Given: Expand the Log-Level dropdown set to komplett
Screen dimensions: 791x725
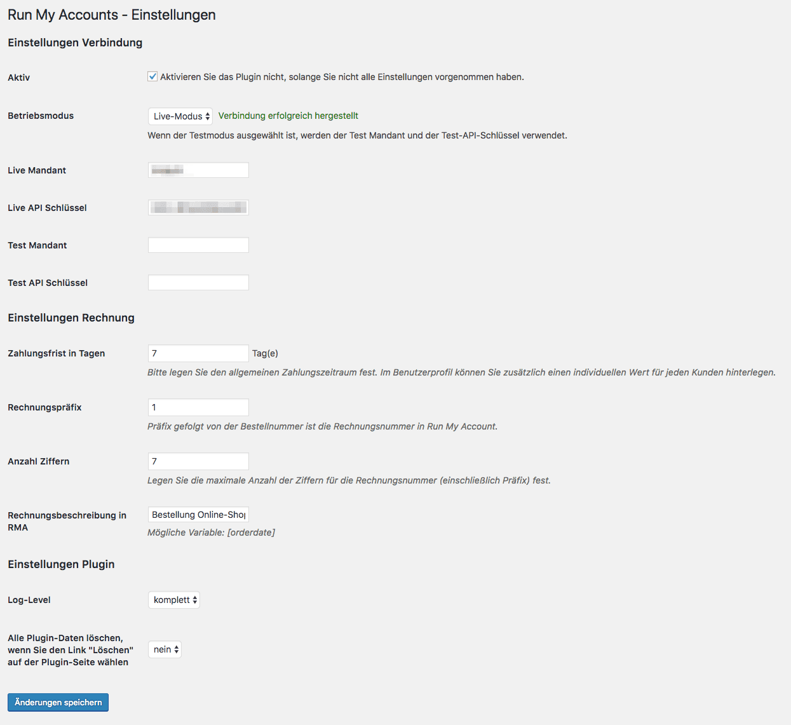Looking at the screenshot, I should tap(174, 600).
